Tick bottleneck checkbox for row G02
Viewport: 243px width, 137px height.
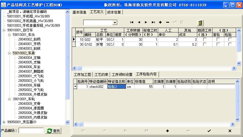point(205,39)
